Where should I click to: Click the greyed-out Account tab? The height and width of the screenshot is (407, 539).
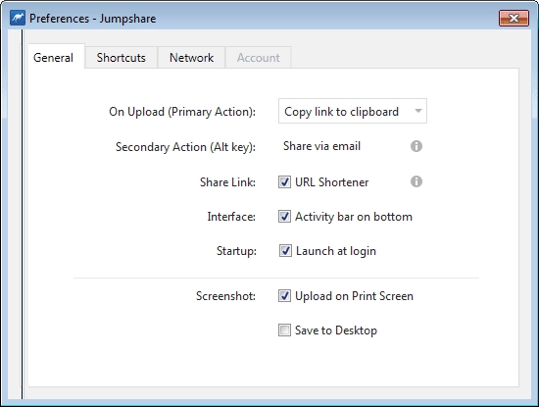[258, 58]
